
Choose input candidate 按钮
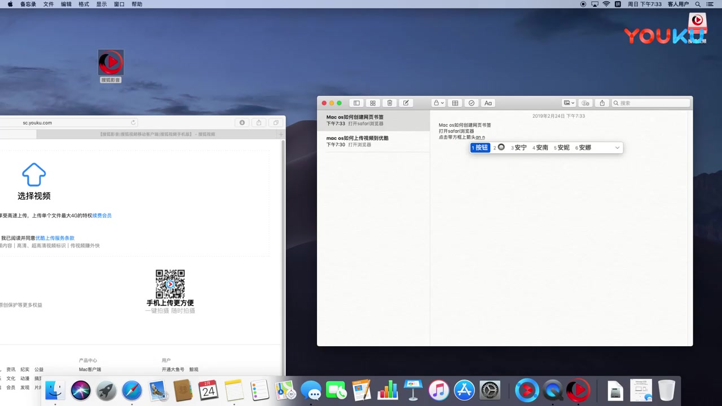click(x=480, y=148)
